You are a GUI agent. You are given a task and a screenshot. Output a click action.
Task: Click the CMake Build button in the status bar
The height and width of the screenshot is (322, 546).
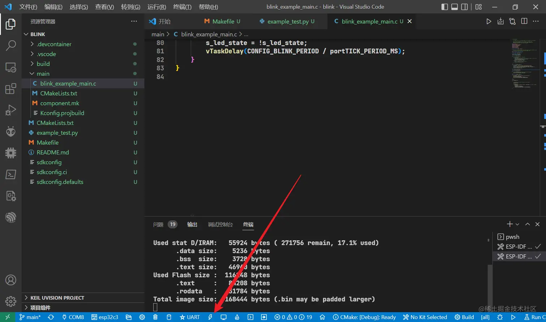(464, 317)
